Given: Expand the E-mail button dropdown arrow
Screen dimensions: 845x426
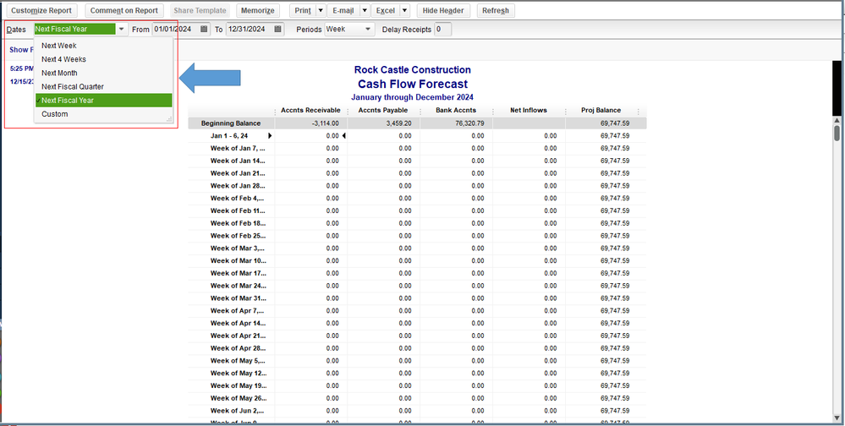Looking at the screenshot, I should pos(365,11).
